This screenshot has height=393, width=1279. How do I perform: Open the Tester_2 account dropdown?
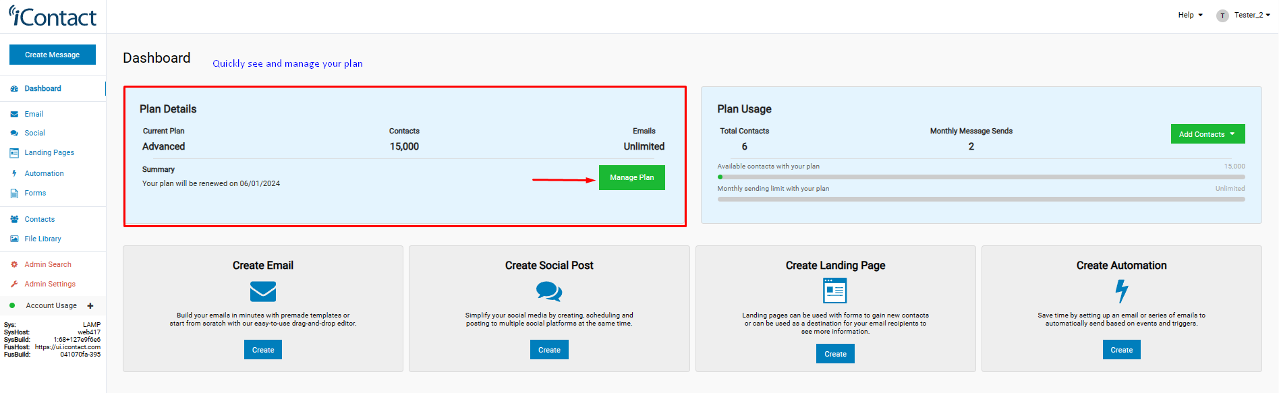pos(1252,15)
